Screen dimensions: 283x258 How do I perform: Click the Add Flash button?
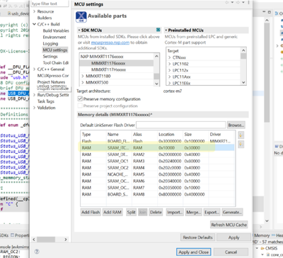[x=91, y=212]
